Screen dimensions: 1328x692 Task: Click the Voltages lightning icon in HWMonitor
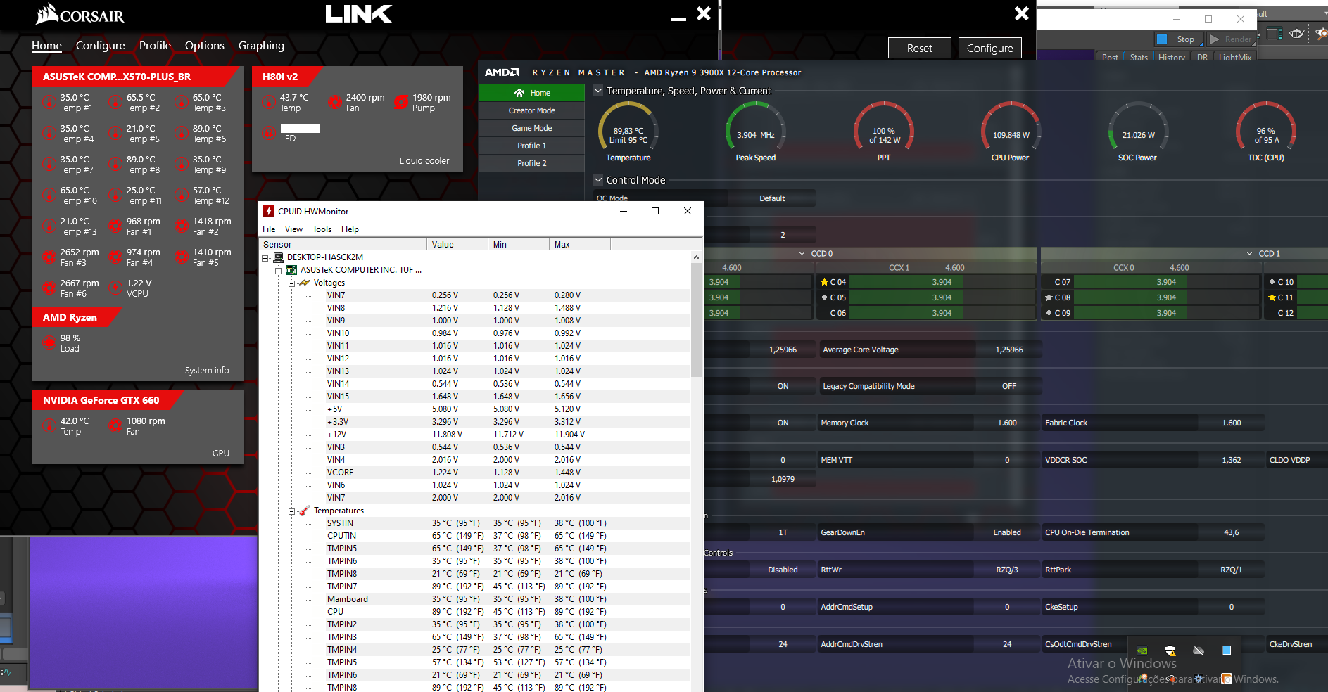pos(305,283)
